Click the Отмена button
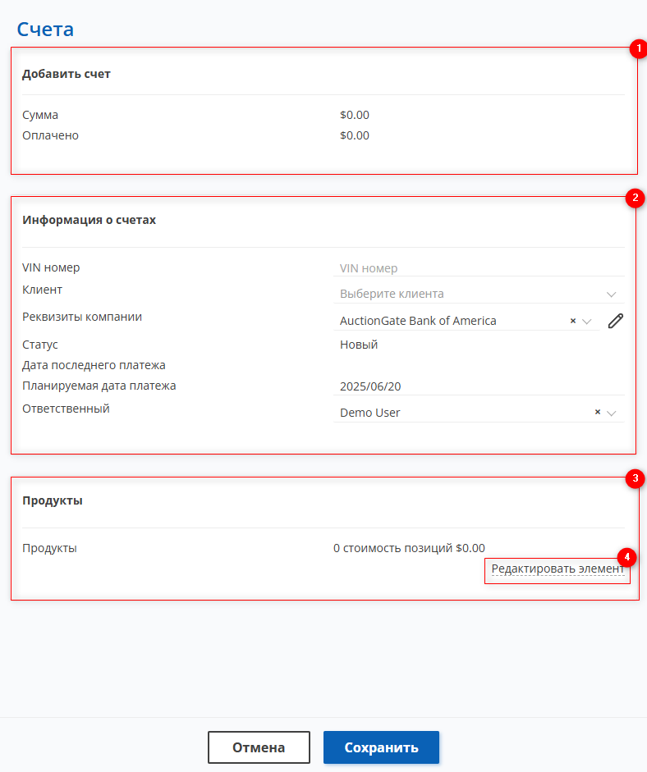Viewport: 647px width, 772px height. point(259,747)
